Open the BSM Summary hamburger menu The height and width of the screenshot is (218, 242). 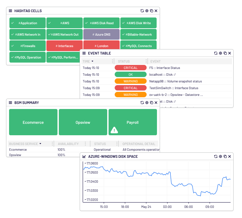click(10, 103)
